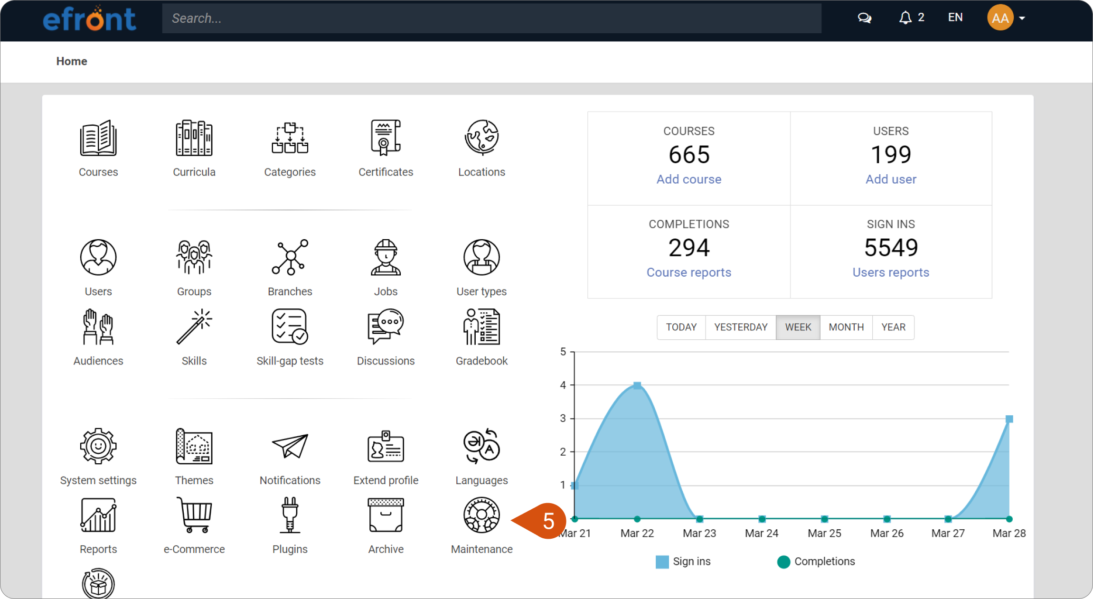Screen dimensions: 1093x599
Task: Open the Maintenance icon
Action: tap(481, 515)
